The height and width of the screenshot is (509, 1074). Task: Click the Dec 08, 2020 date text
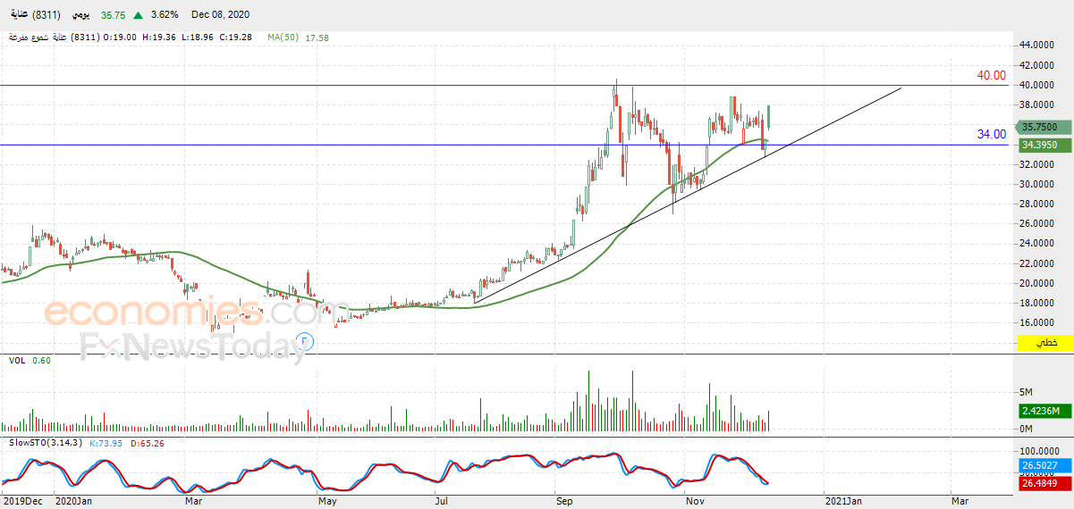(220, 15)
